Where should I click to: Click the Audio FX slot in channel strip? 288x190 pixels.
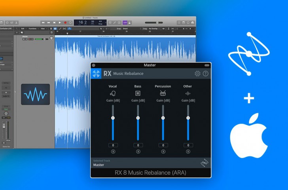point(6,96)
